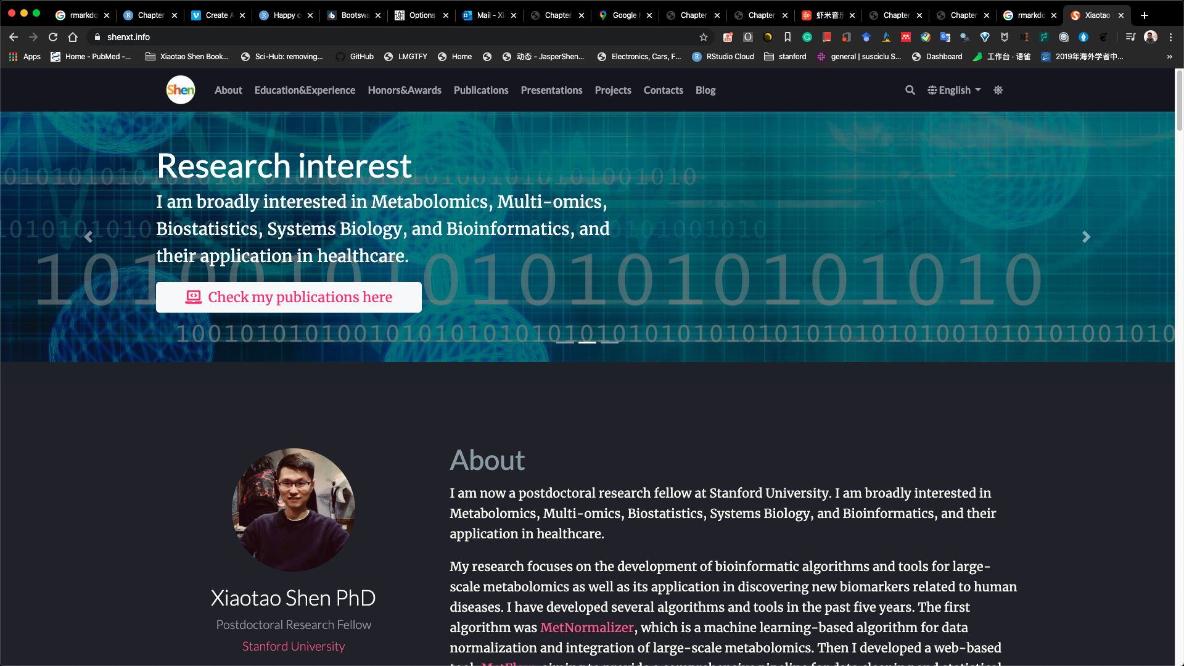This screenshot has height=666, width=1184.
Task: Bookmark this page with star icon
Action: click(704, 37)
